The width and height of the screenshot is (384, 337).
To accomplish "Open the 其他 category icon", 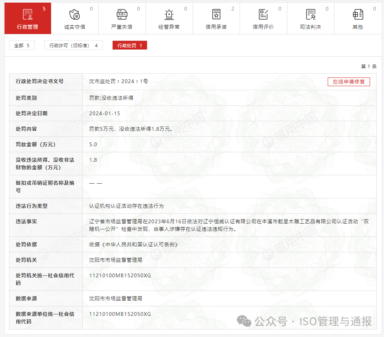I will click(358, 14).
